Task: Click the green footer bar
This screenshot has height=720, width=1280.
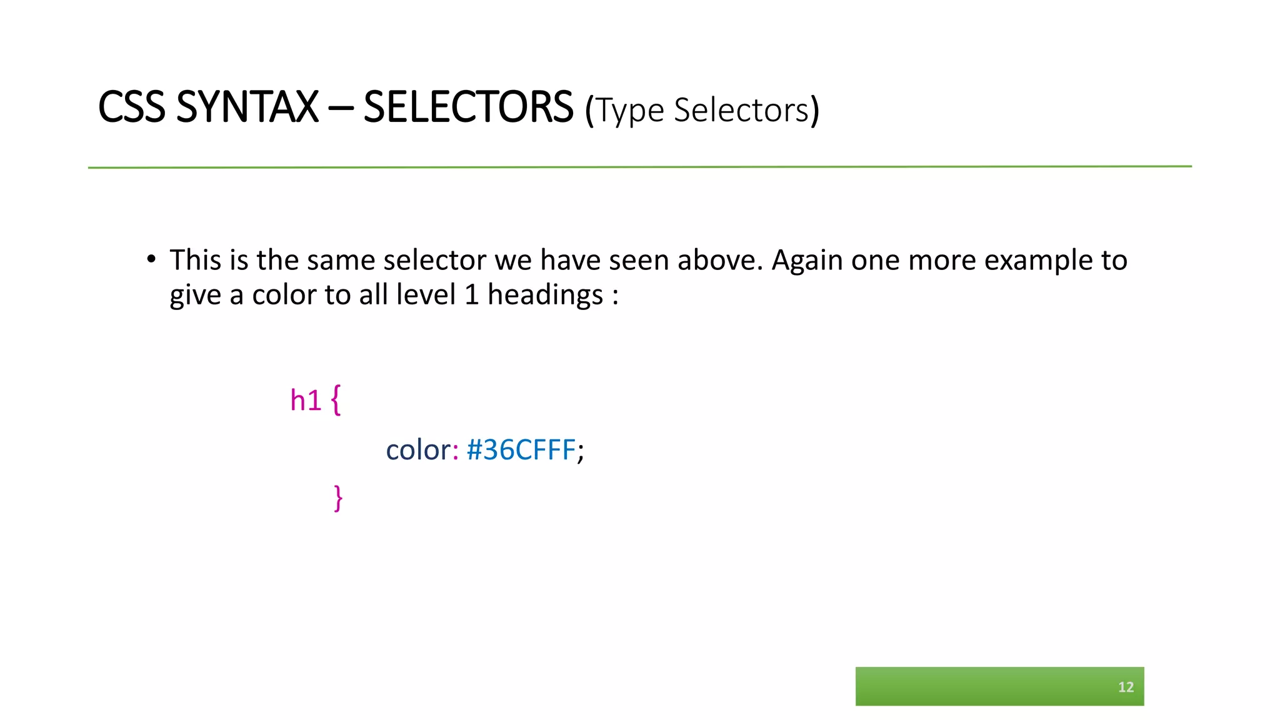Action: pos(999,686)
